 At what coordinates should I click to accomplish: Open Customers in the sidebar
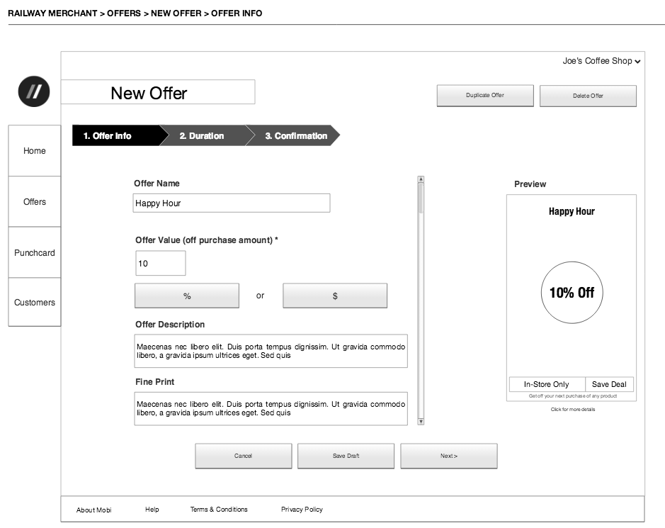coord(34,303)
